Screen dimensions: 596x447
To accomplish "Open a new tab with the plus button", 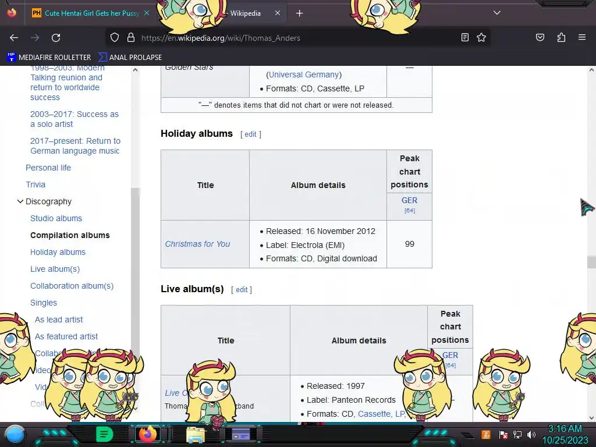I will coord(300,13).
